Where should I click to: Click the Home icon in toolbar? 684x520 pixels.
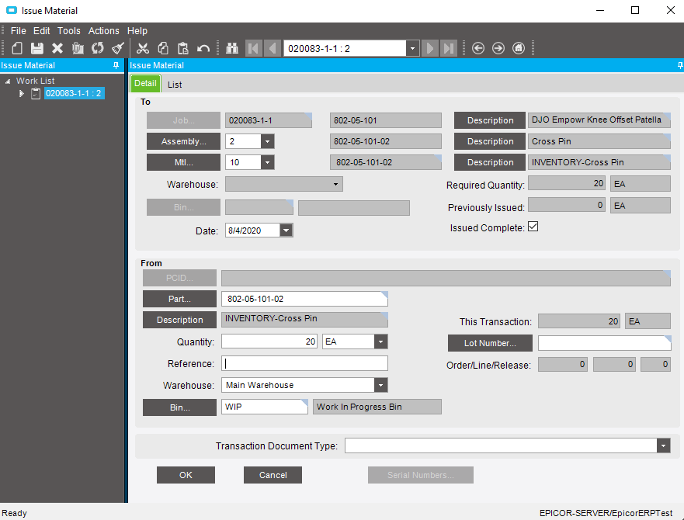click(519, 48)
